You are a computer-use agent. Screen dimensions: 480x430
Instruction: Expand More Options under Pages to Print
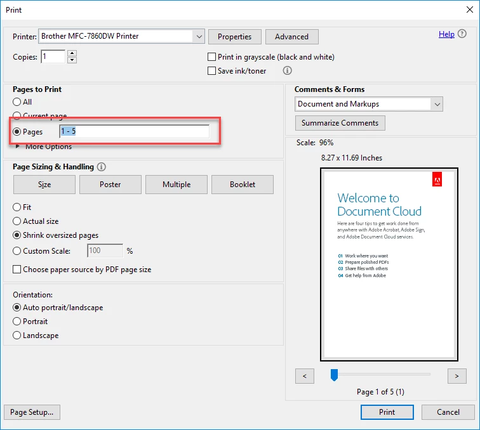point(17,147)
